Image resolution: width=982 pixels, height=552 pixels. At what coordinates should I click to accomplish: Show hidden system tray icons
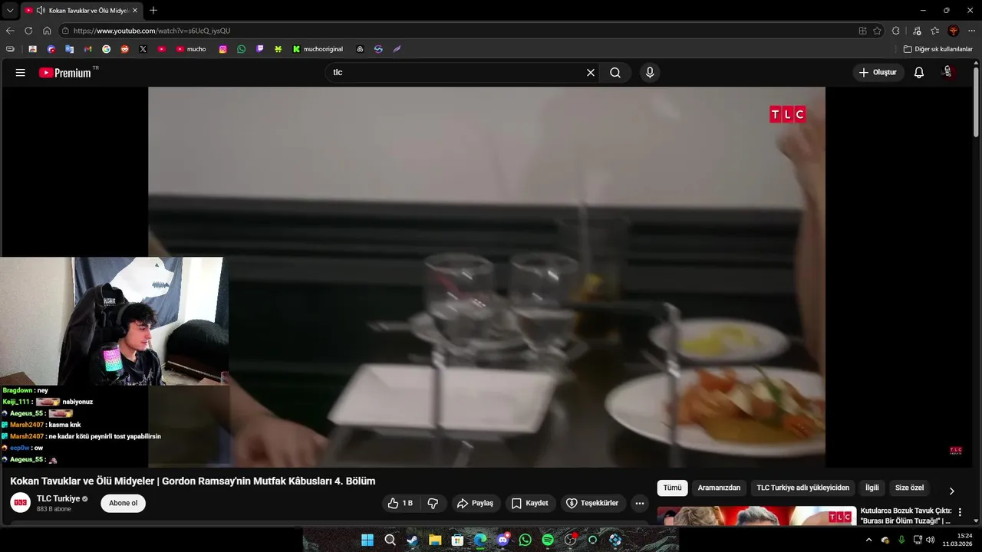click(x=868, y=540)
